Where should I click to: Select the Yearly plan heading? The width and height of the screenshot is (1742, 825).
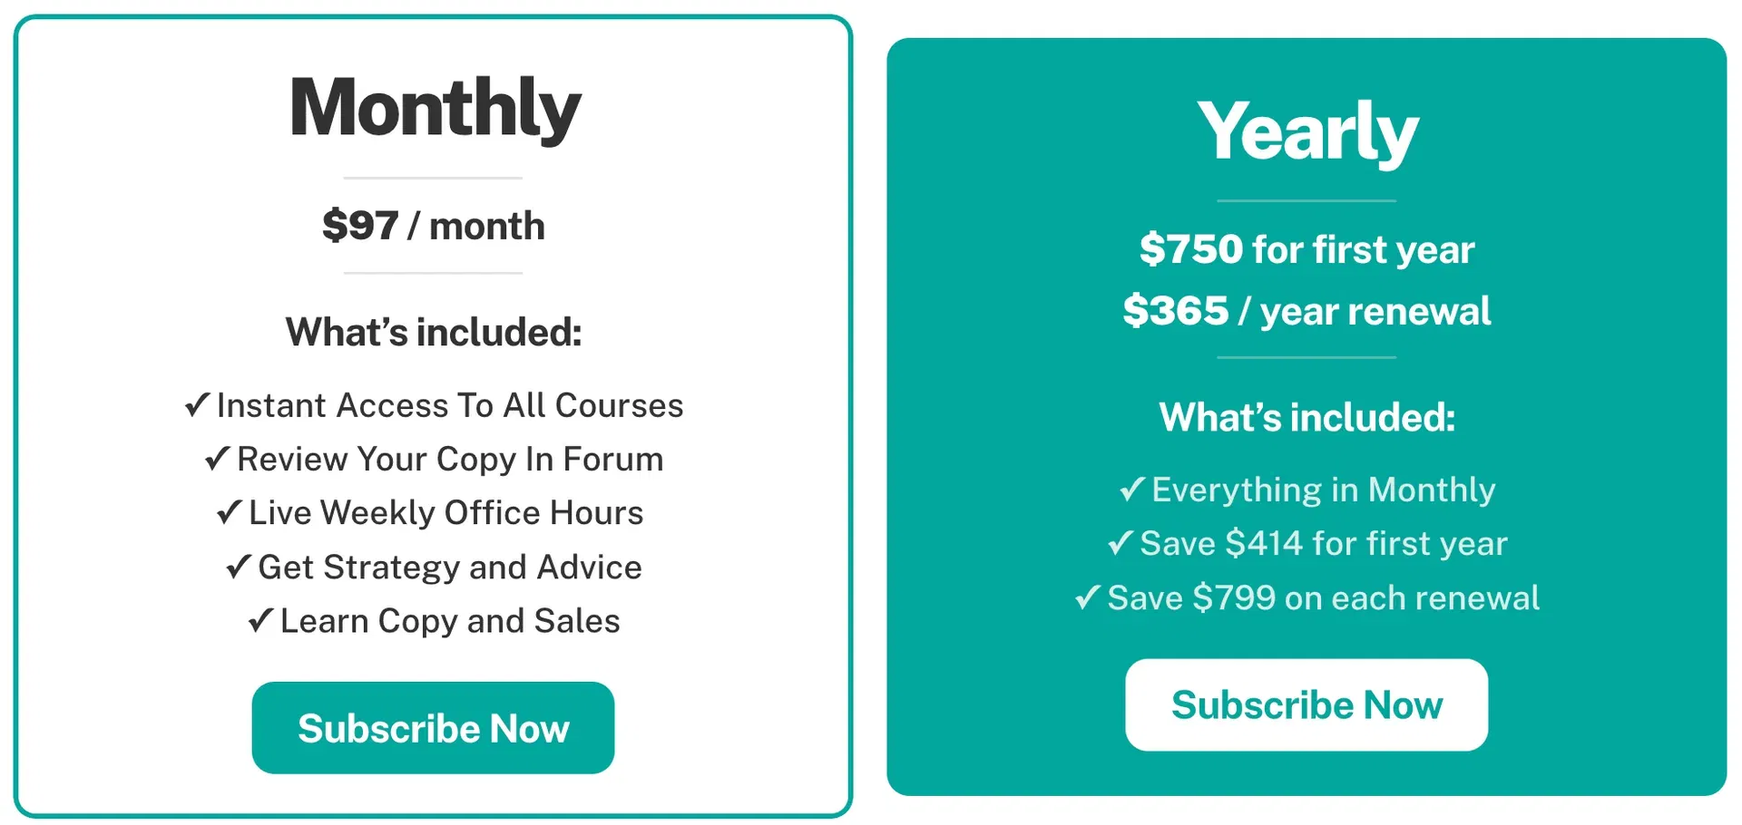click(x=1307, y=132)
